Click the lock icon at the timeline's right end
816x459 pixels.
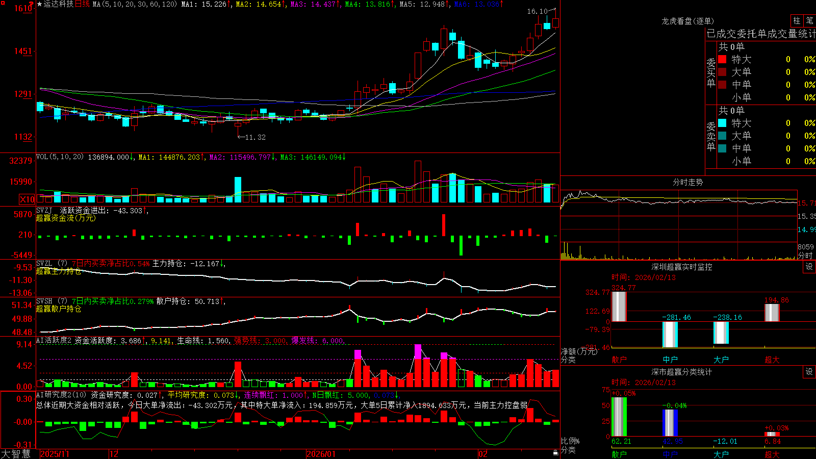click(555, 453)
